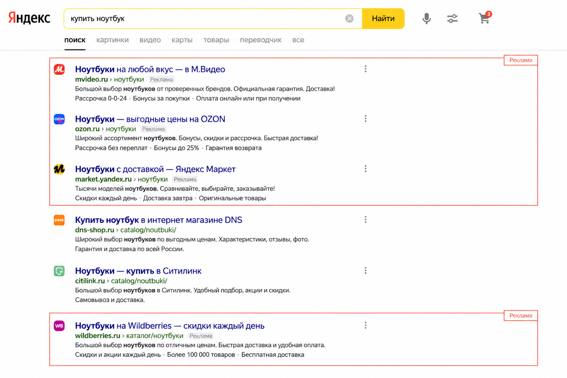Show all services via все tab
The image size is (567, 378).
pyautogui.click(x=298, y=40)
